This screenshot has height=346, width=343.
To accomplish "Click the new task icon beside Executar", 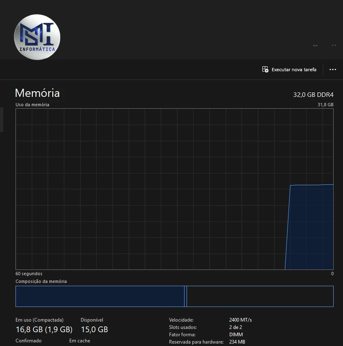I will pyautogui.click(x=265, y=69).
